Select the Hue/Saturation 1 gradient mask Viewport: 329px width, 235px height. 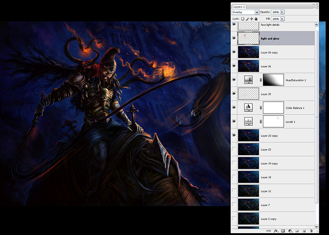click(273, 80)
